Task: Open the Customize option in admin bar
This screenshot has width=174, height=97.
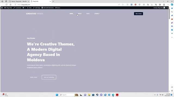Action: (17, 8)
